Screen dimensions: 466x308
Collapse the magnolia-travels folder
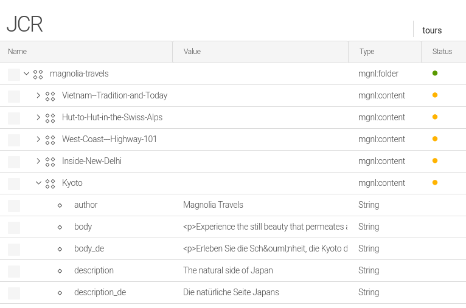pyautogui.click(x=26, y=74)
